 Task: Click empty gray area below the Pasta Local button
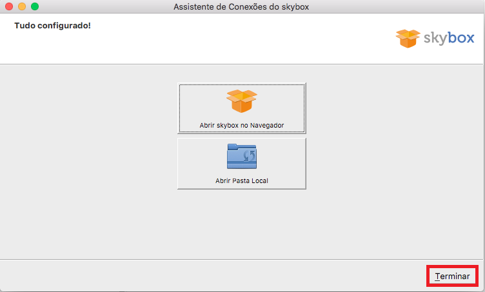(242, 222)
